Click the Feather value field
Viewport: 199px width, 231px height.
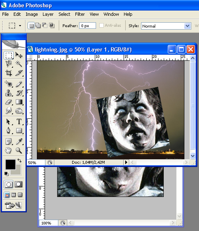88,26
